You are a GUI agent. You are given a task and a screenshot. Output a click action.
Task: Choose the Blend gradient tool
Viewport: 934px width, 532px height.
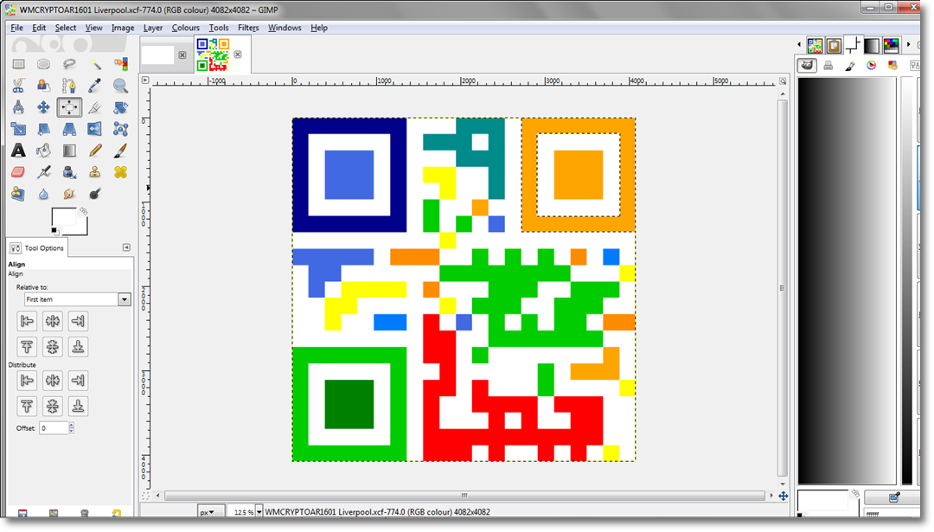point(69,151)
